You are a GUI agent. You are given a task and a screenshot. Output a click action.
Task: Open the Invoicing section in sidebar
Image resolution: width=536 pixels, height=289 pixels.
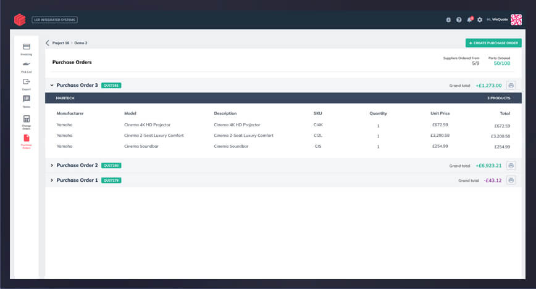[x=26, y=48]
